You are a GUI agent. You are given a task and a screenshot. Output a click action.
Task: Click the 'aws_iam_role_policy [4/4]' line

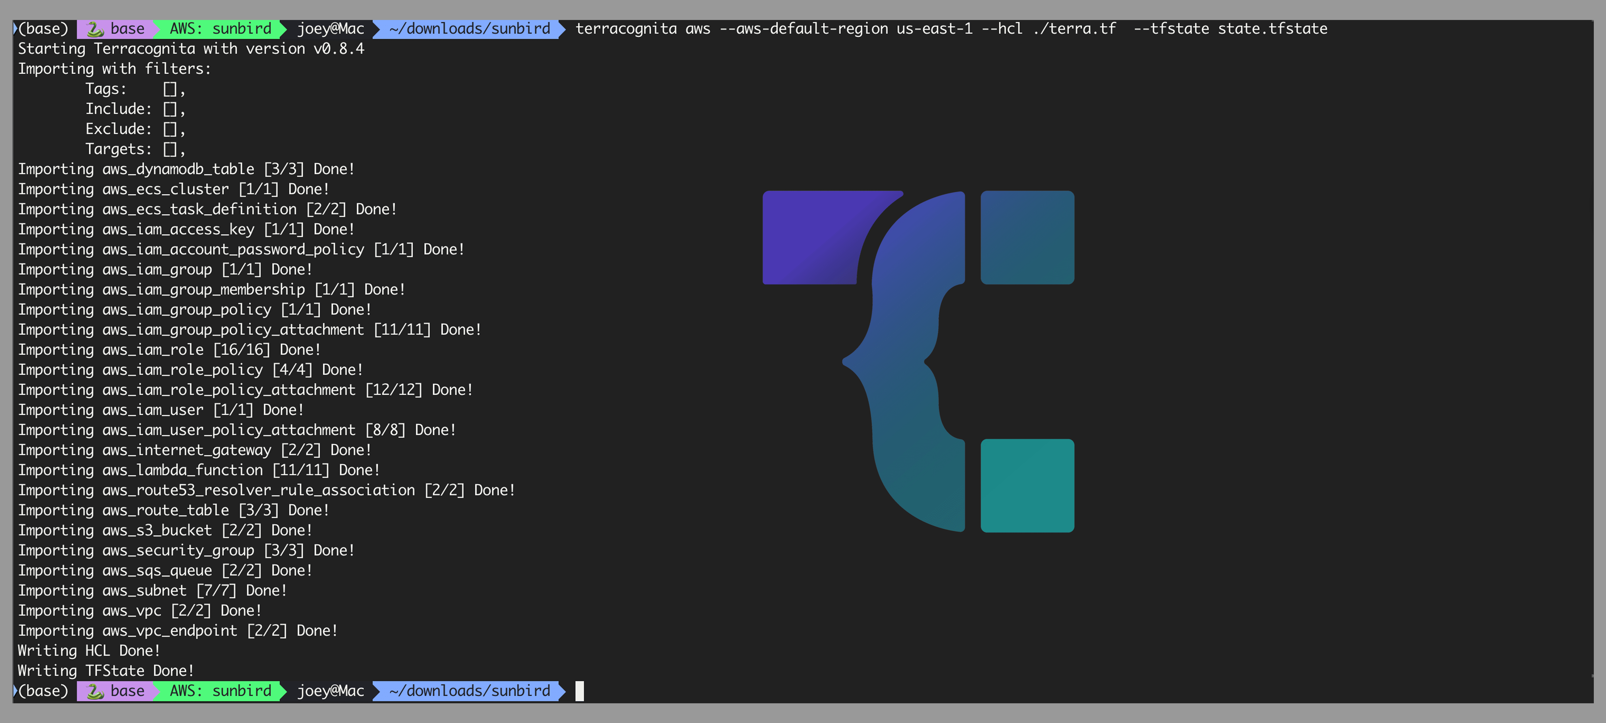190,370
